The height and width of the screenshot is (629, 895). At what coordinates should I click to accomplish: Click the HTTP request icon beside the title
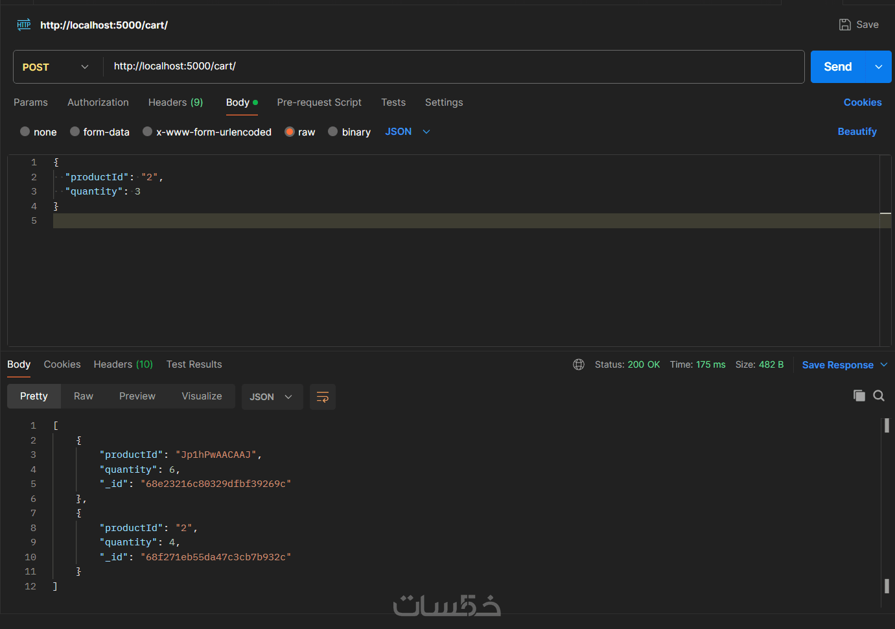pos(24,25)
